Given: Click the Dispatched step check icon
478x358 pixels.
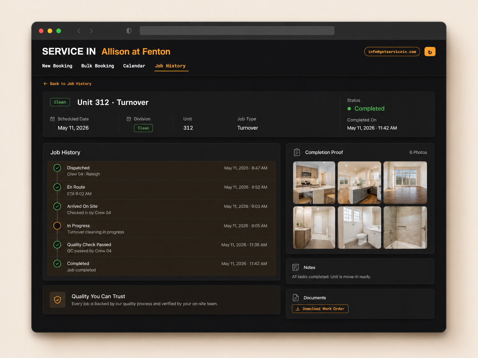Looking at the screenshot, I should (x=57, y=168).
